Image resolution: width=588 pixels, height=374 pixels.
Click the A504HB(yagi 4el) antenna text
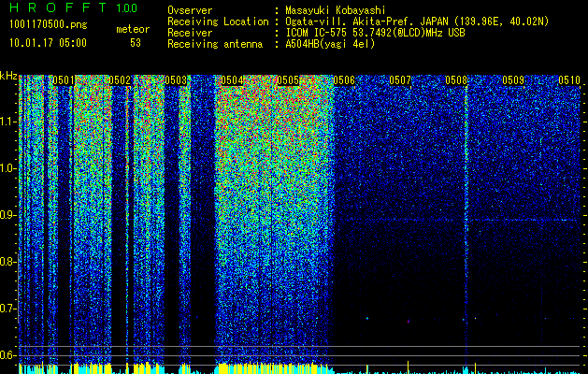pos(330,44)
